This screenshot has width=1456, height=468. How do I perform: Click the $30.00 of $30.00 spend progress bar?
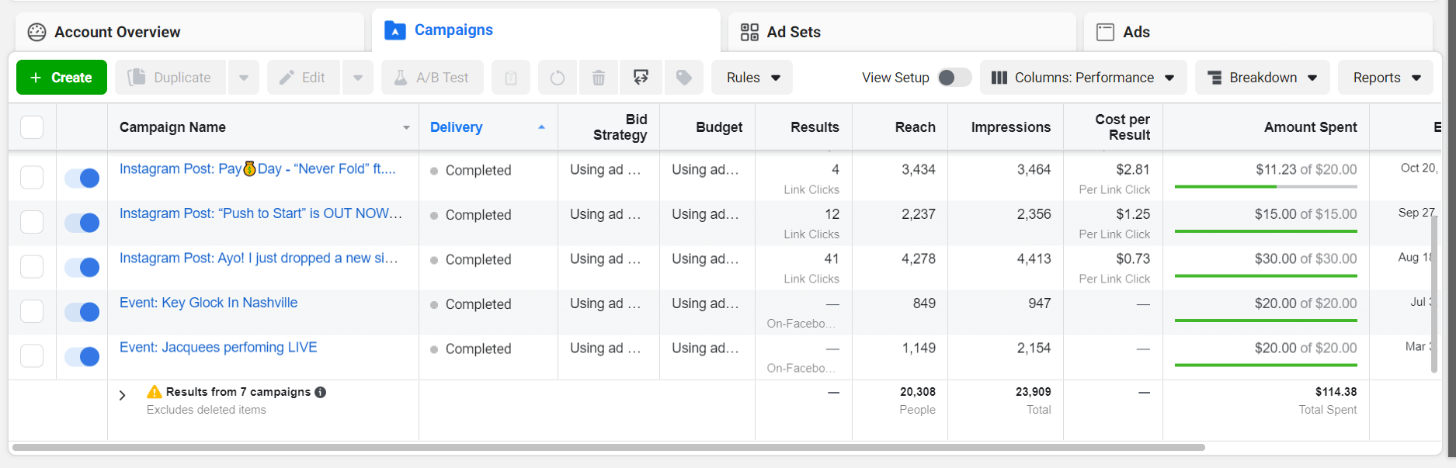point(1266,276)
